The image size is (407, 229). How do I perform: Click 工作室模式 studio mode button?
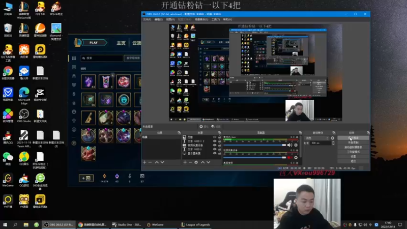click(x=353, y=152)
